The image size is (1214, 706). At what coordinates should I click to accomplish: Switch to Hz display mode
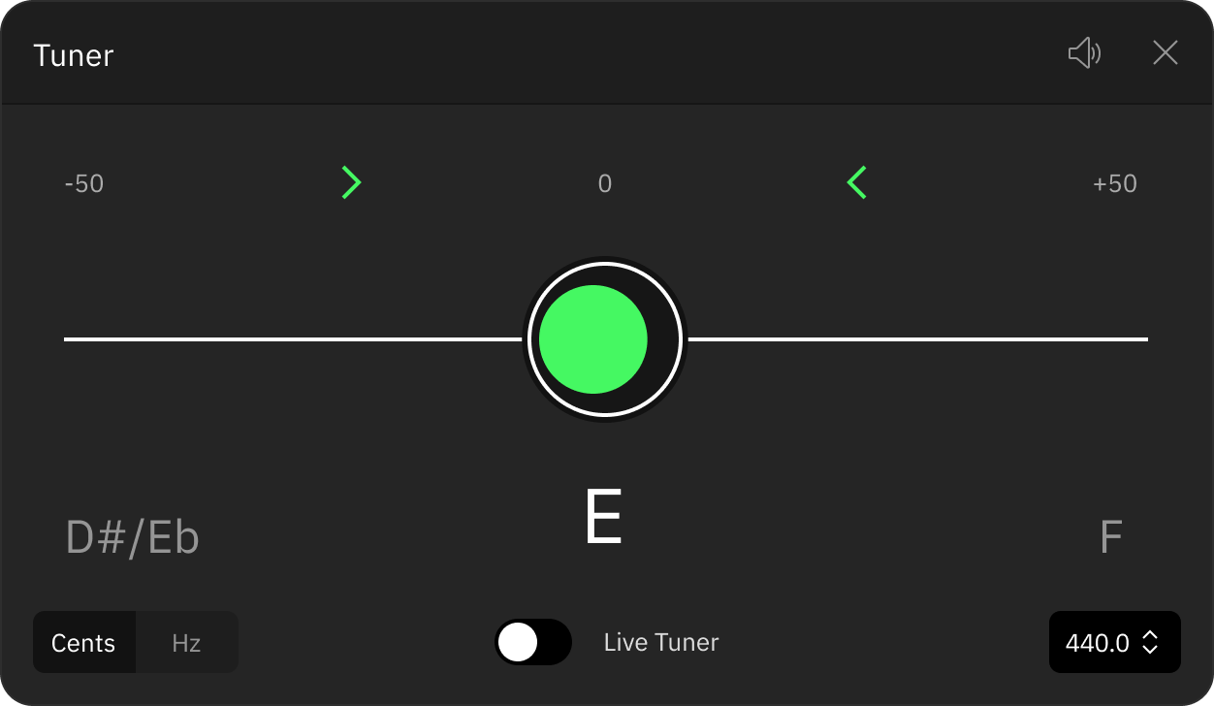tap(186, 643)
